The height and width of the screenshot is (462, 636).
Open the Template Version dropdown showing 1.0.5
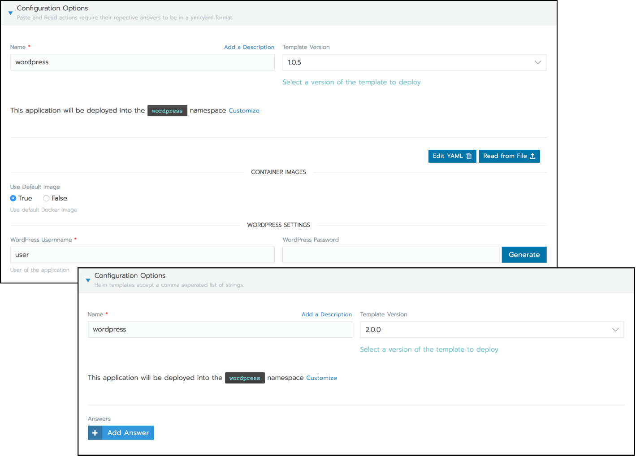point(414,62)
